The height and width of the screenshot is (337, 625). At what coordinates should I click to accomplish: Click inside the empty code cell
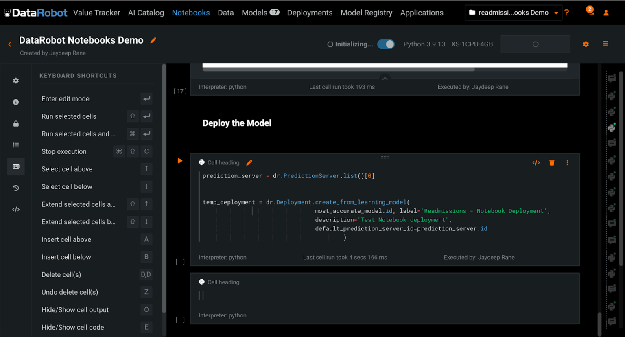[x=285, y=295]
